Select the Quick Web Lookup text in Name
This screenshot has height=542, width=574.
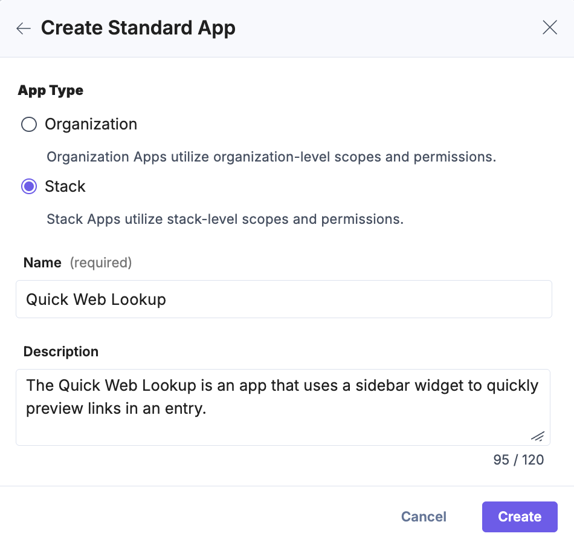(95, 299)
